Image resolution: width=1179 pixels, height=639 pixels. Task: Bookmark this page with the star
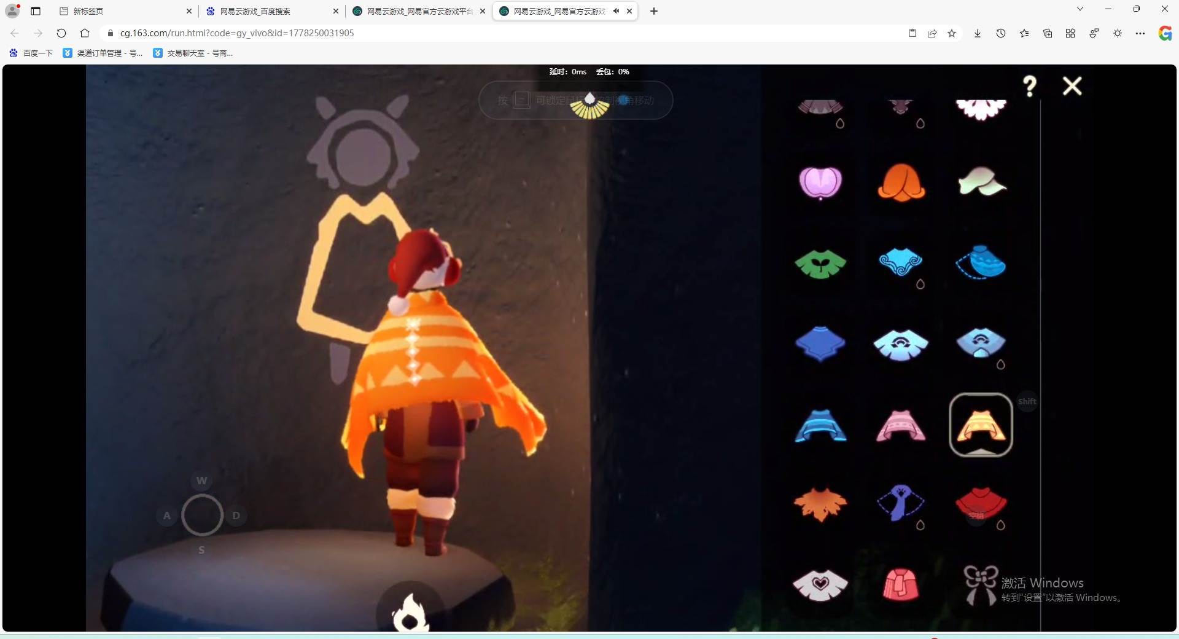(x=952, y=33)
